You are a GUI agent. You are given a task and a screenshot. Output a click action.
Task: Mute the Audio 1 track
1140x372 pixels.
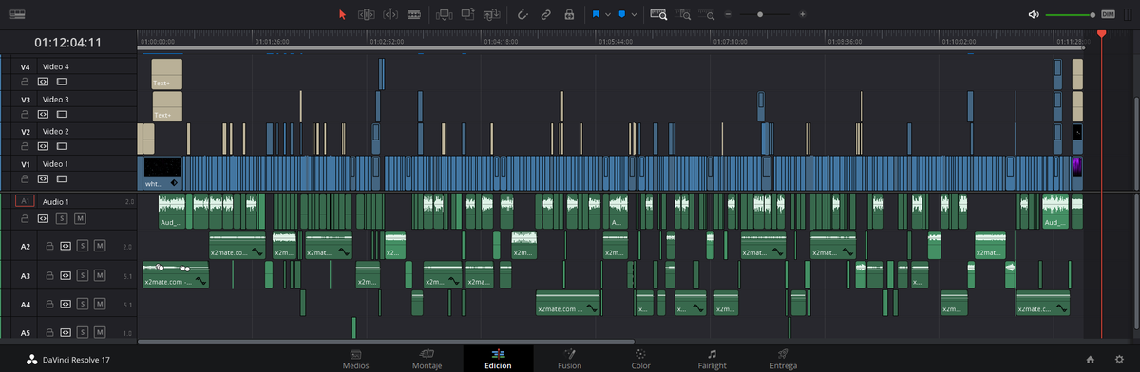click(80, 218)
